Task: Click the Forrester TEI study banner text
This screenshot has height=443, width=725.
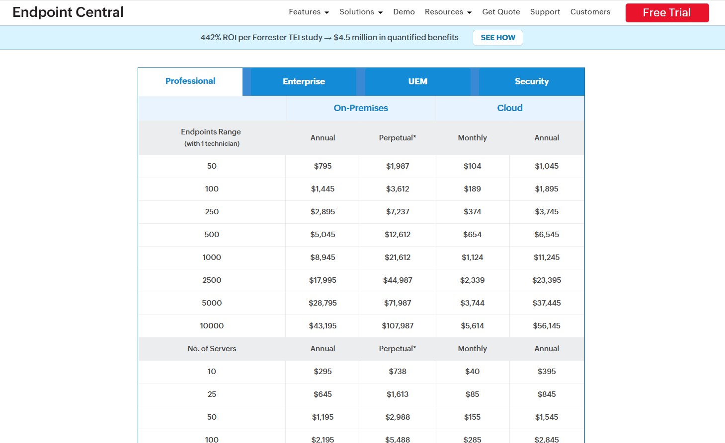Action: [x=329, y=38]
